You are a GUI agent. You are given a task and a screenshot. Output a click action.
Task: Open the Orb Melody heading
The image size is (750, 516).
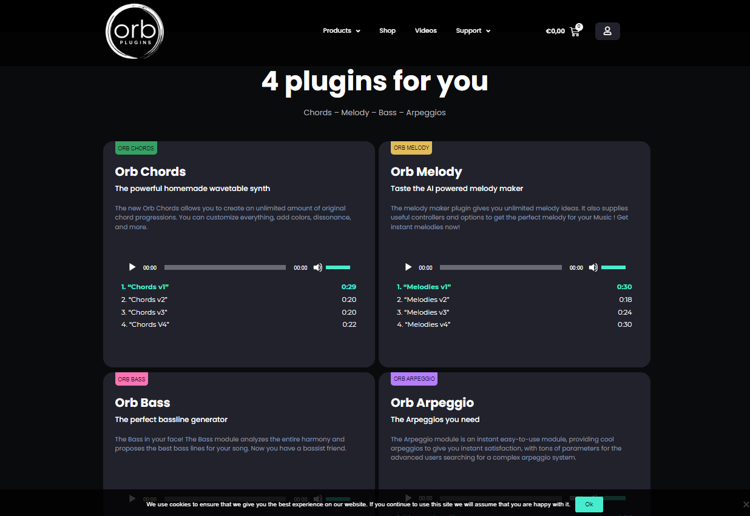coord(427,172)
